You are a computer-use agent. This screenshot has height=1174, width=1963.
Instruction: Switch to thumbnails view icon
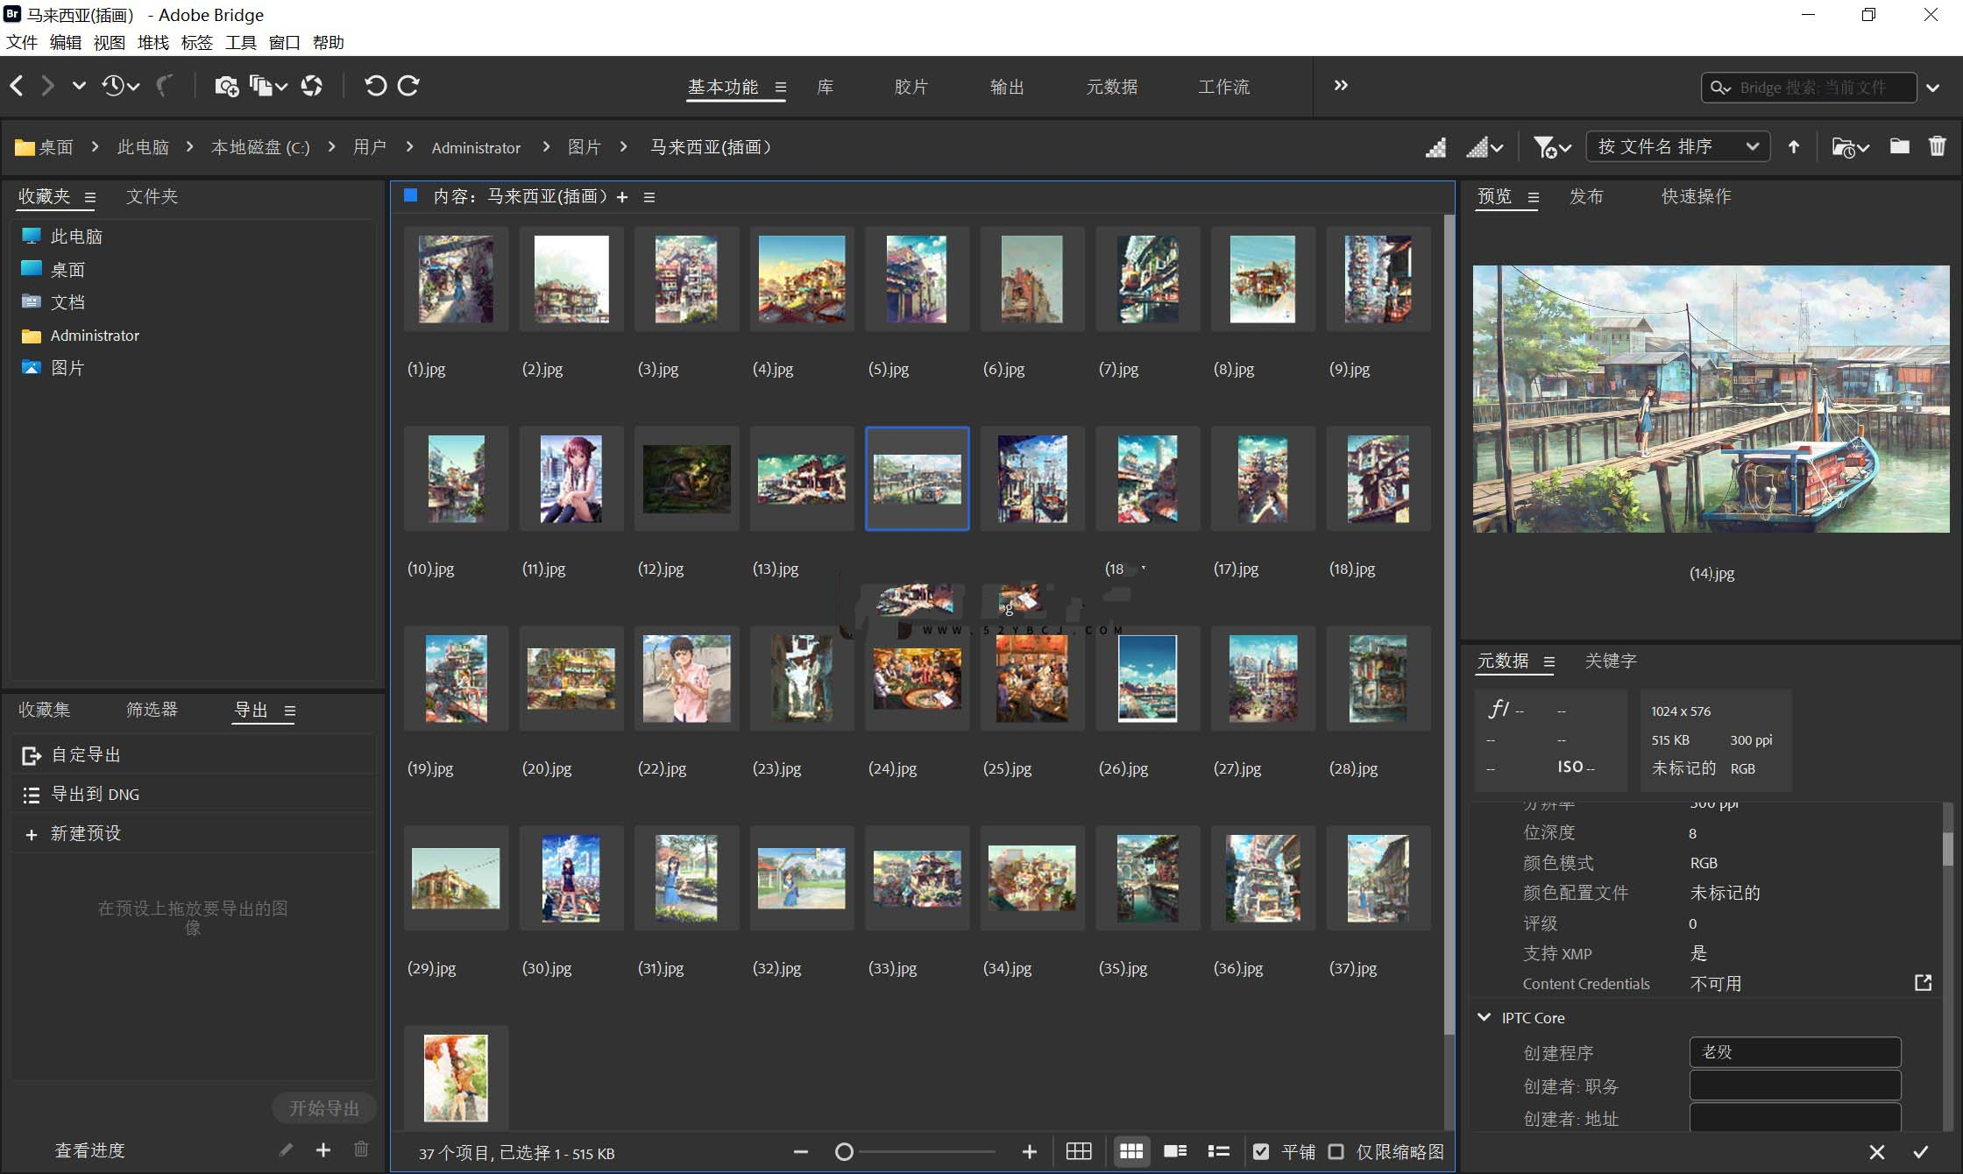pyautogui.click(x=1131, y=1152)
